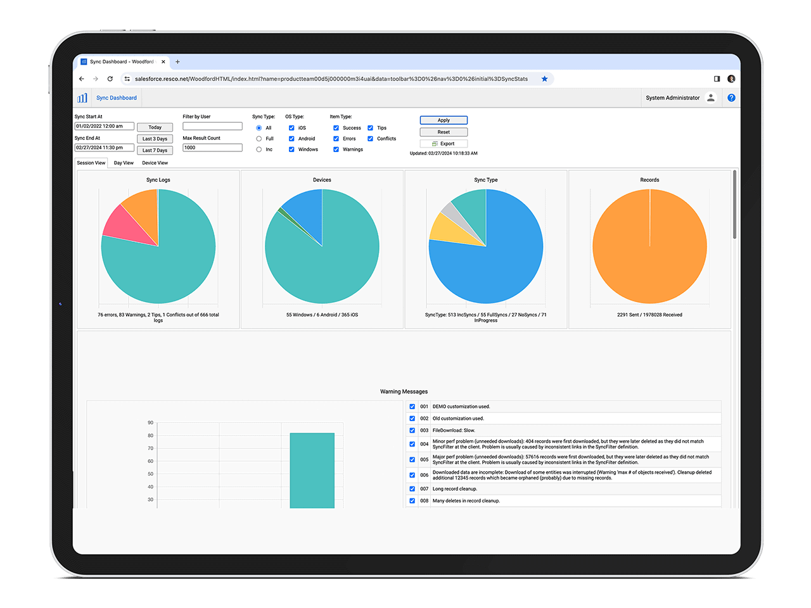Open the help question mark icon
Image resolution: width=811 pixels, height=608 pixels.
click(731, 98)
